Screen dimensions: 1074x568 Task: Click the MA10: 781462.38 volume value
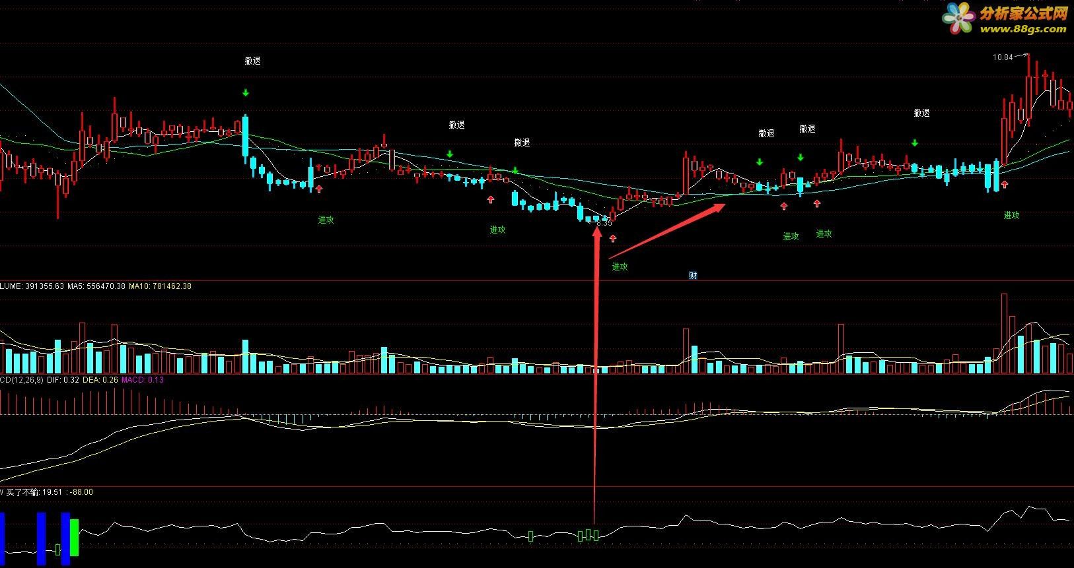tap(160, 286)
